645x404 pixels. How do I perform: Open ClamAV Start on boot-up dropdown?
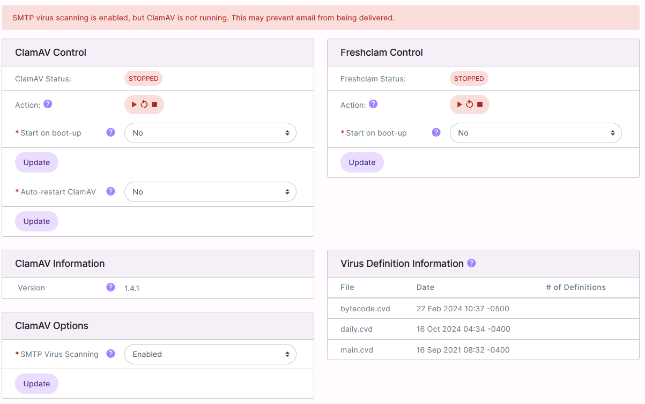(210, 133)
